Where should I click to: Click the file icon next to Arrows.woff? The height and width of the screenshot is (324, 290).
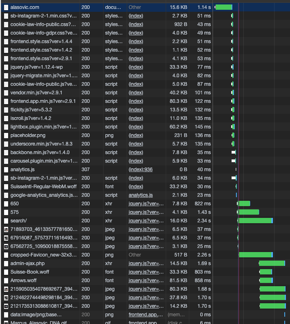6,281
